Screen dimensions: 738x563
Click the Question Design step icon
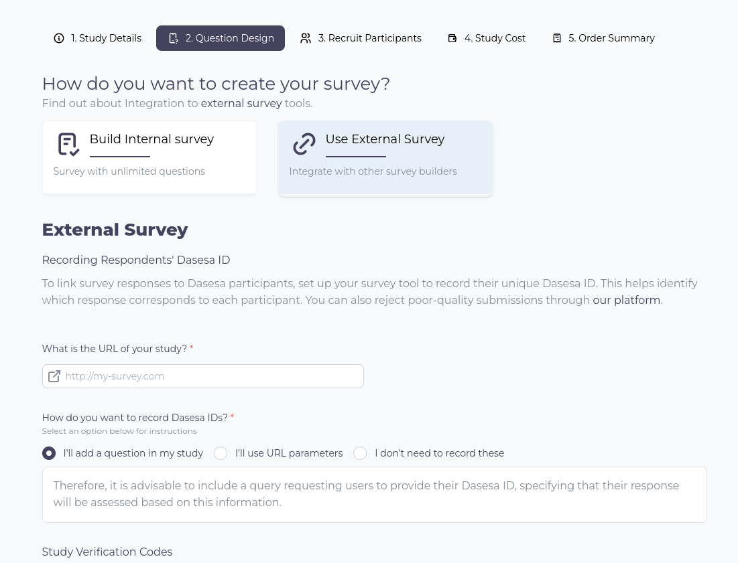[173, 38]
